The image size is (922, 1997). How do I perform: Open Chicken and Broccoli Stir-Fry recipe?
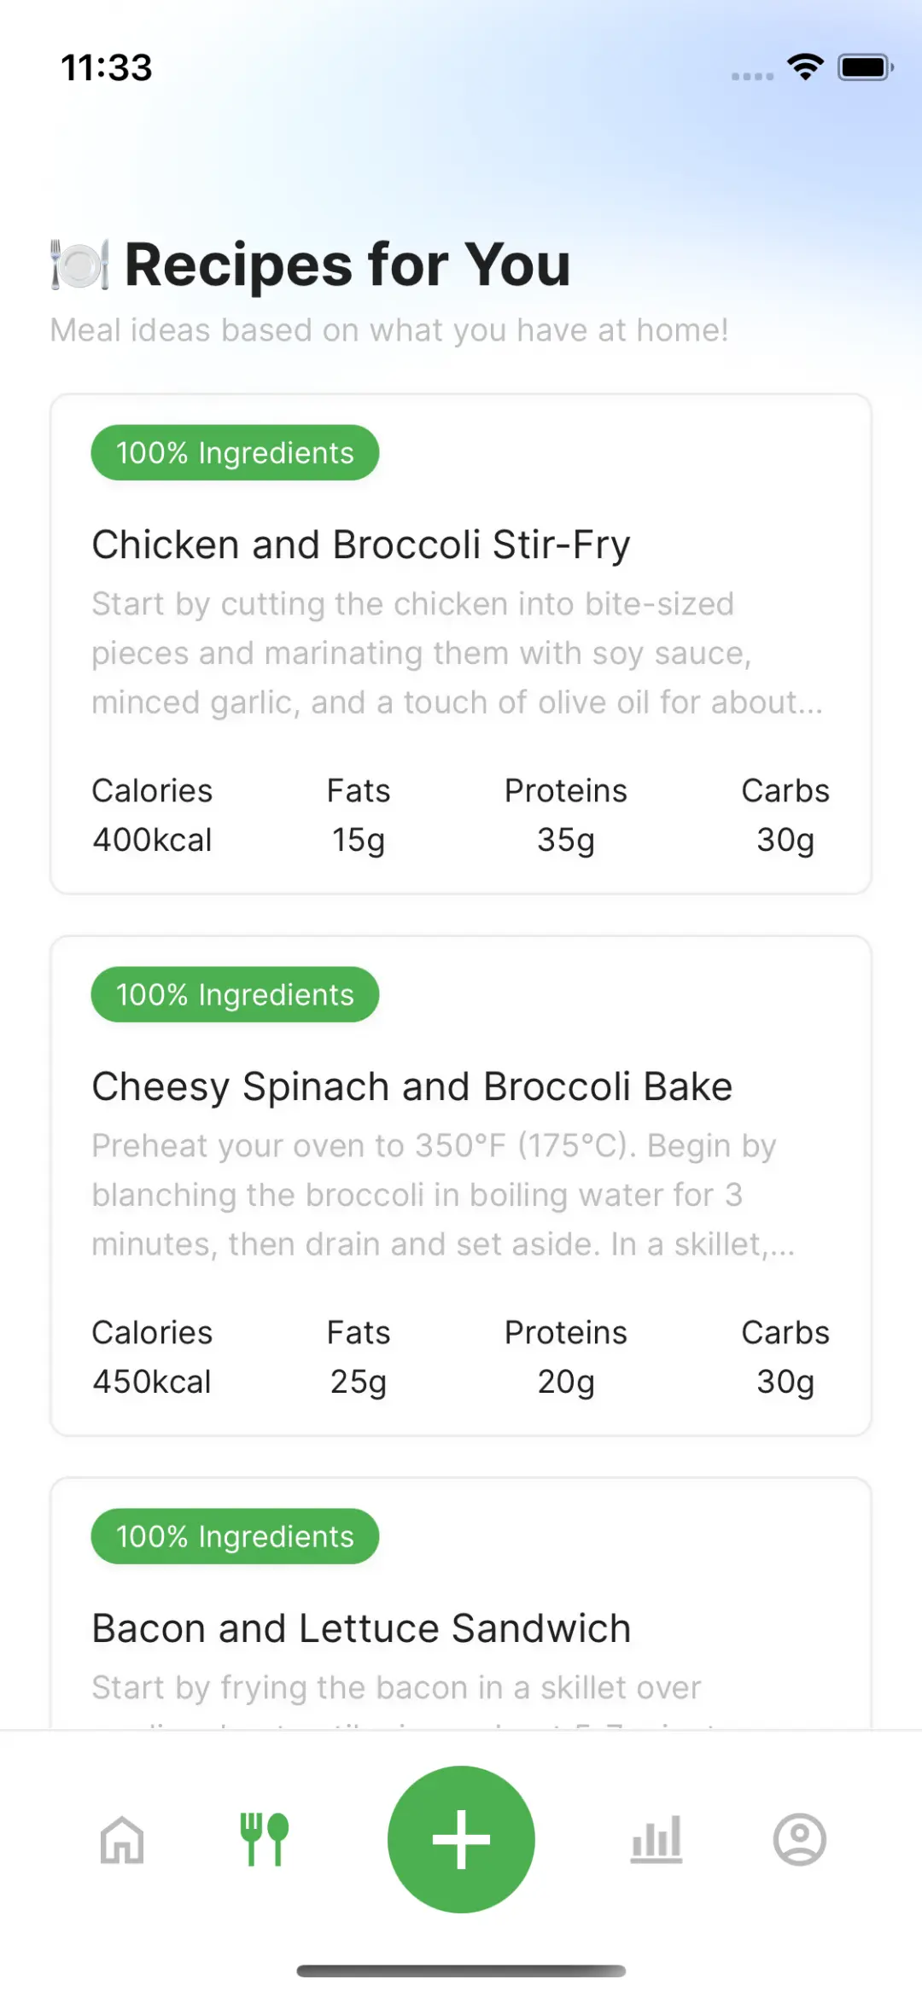tap(360, 544)
